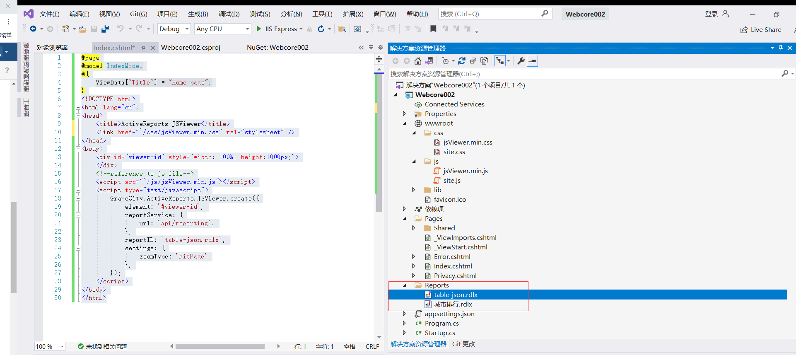
Task: Click the Solution Explorer Home icon
Action: pyautogui.click(x=418, y=61)
